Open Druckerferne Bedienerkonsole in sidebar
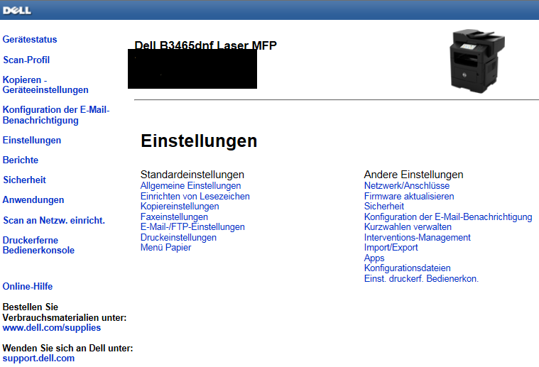The height and width of the screenshot is (367, 539). (x=38, y=246)
